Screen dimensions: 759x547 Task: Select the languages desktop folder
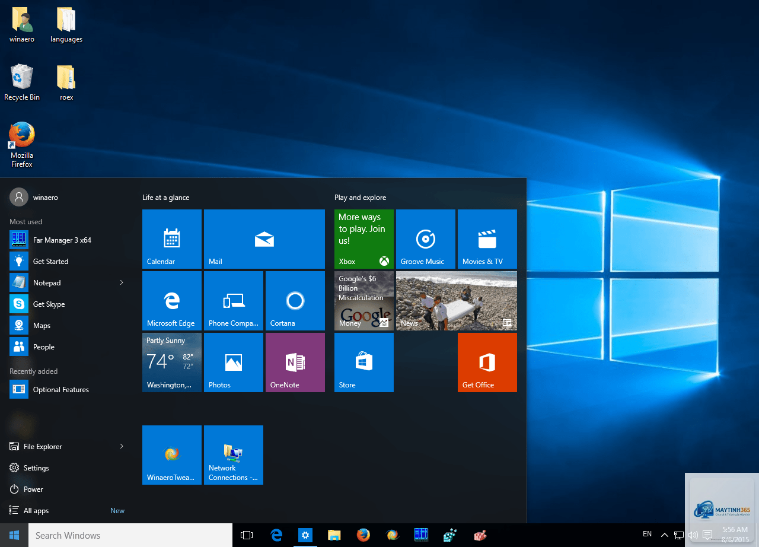[66, 25]
